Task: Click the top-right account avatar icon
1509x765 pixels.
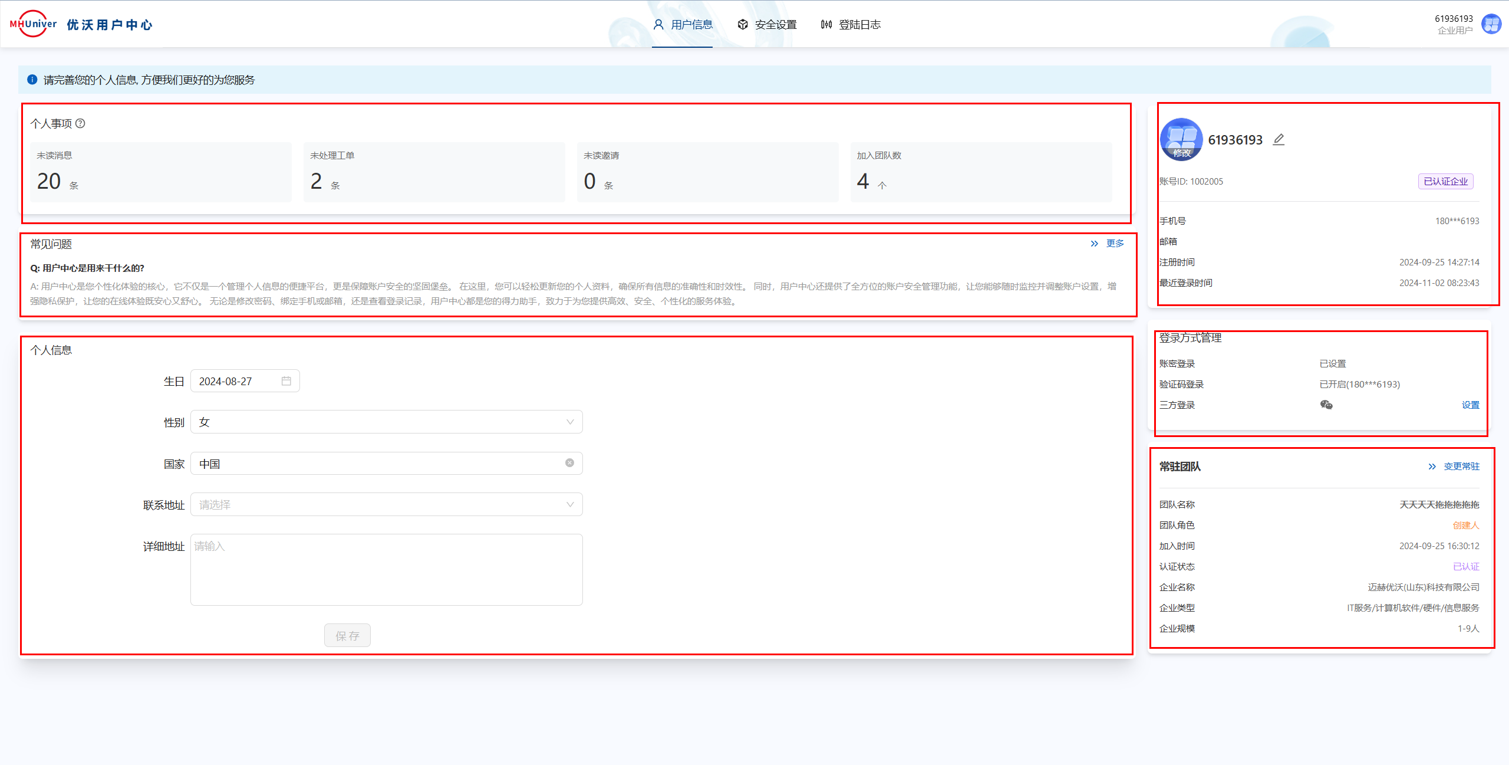Action: coord(1491,24)
